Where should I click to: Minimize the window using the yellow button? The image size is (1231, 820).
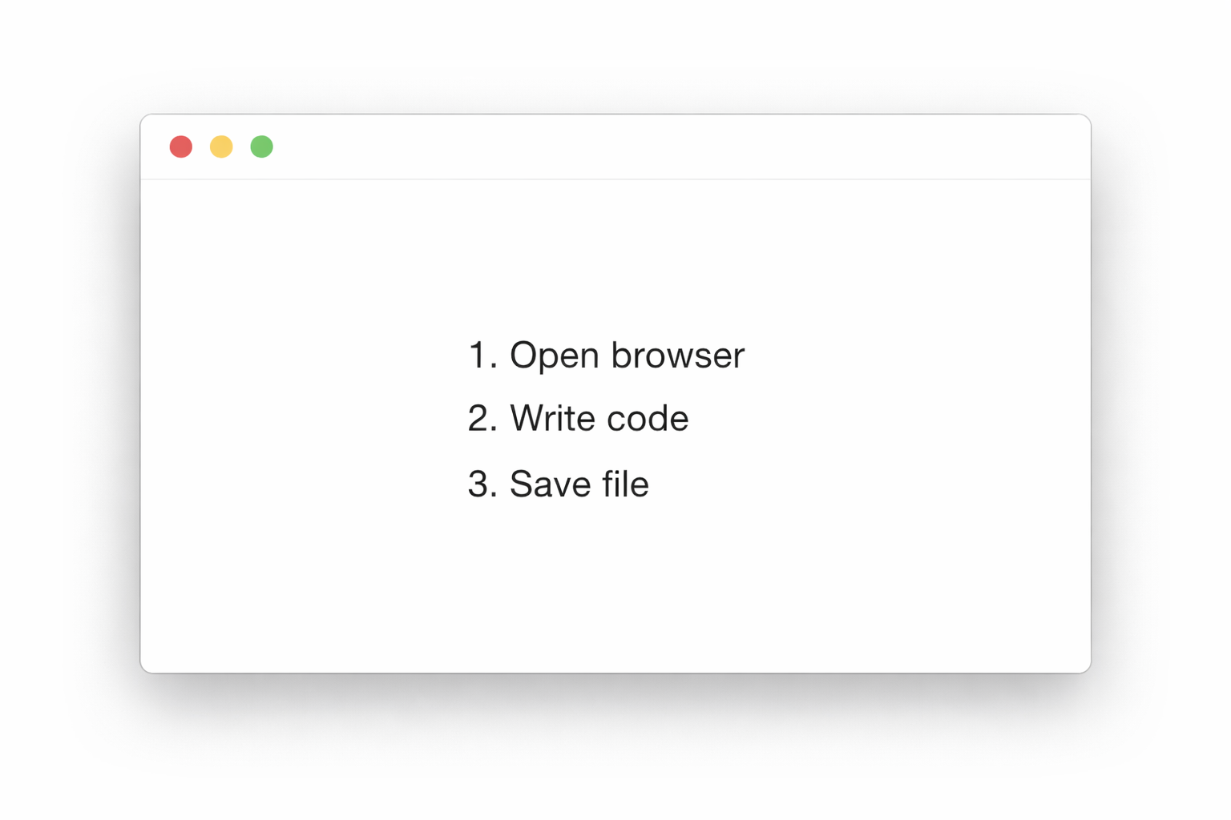tap(221, 147)
